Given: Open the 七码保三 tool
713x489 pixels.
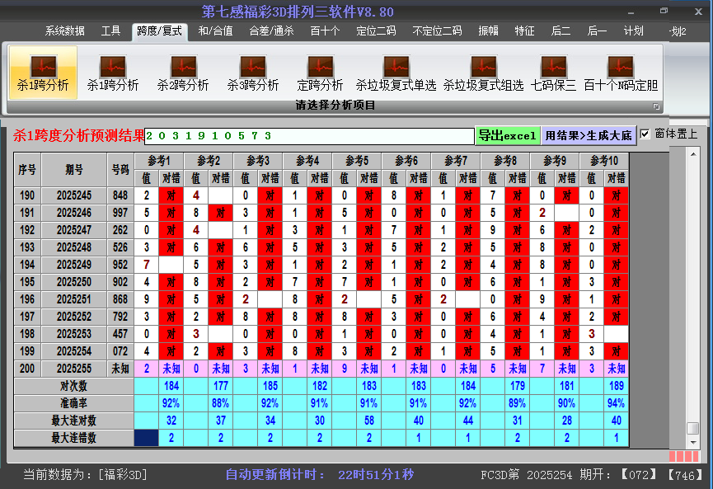Looking at the screenshot, I should pyautogui.click(x=553, y=73).
